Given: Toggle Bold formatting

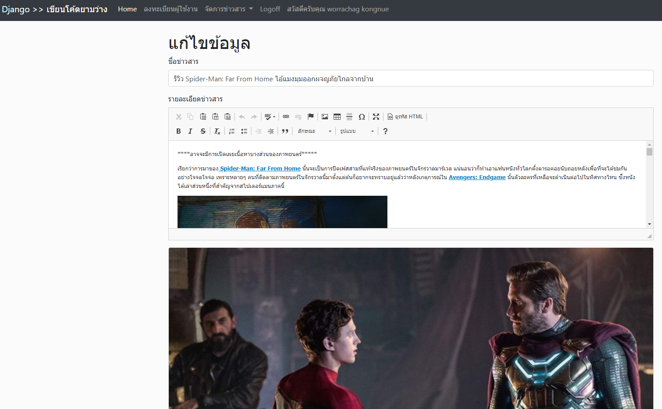Looking at the screenshot, I should pos(178,131).
